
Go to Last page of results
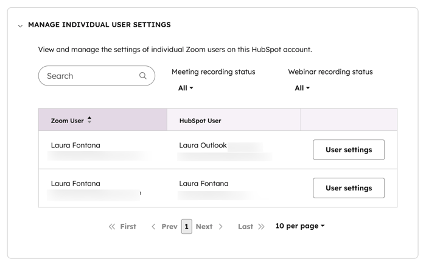point(251,227)
